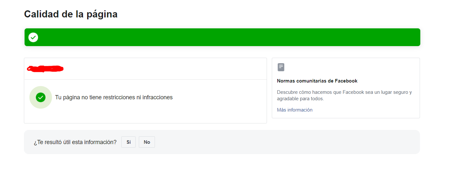450x186 pixels.
Task: Click the green page status banner
Action: pyautogui.click(x=222, y=37)
